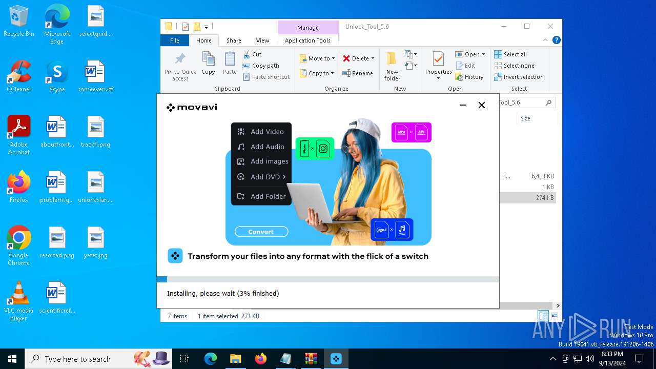The width and height of the screenshot is (656, 369).
Task: Select the resortad.png desktop file
Action: [57, 242]
